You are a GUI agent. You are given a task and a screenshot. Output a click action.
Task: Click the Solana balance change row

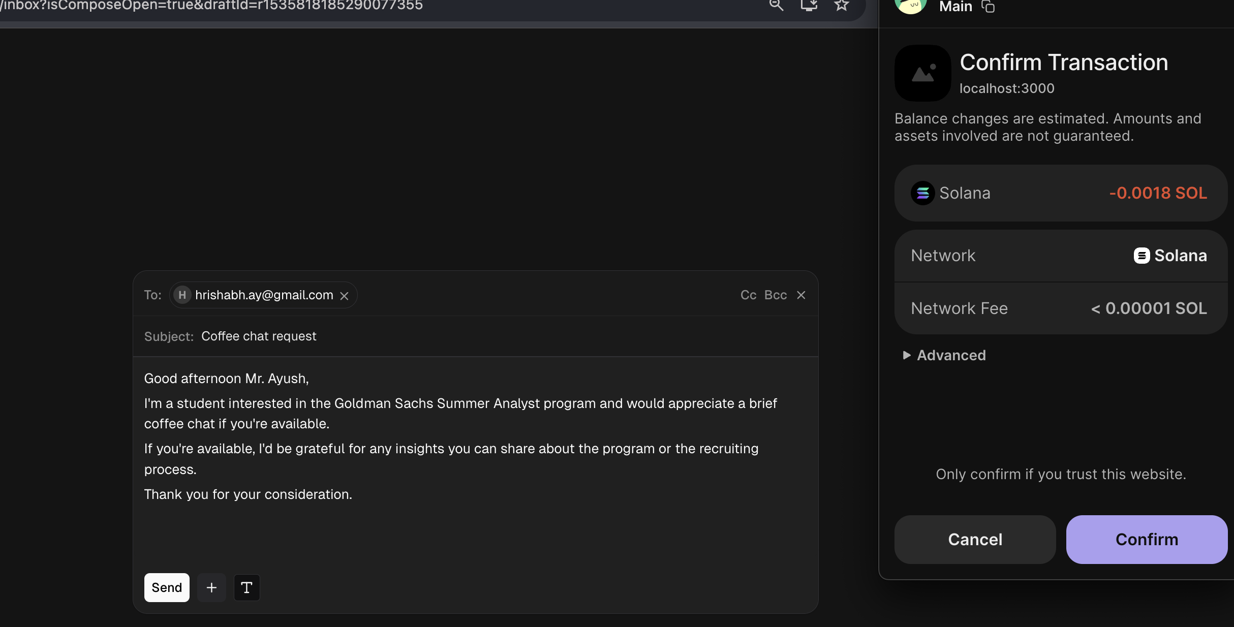[1060, 193]
